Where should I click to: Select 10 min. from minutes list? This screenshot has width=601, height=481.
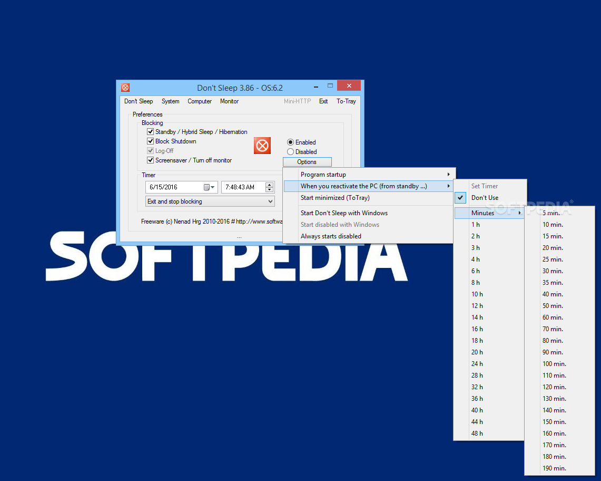click(x=559, y=225)
